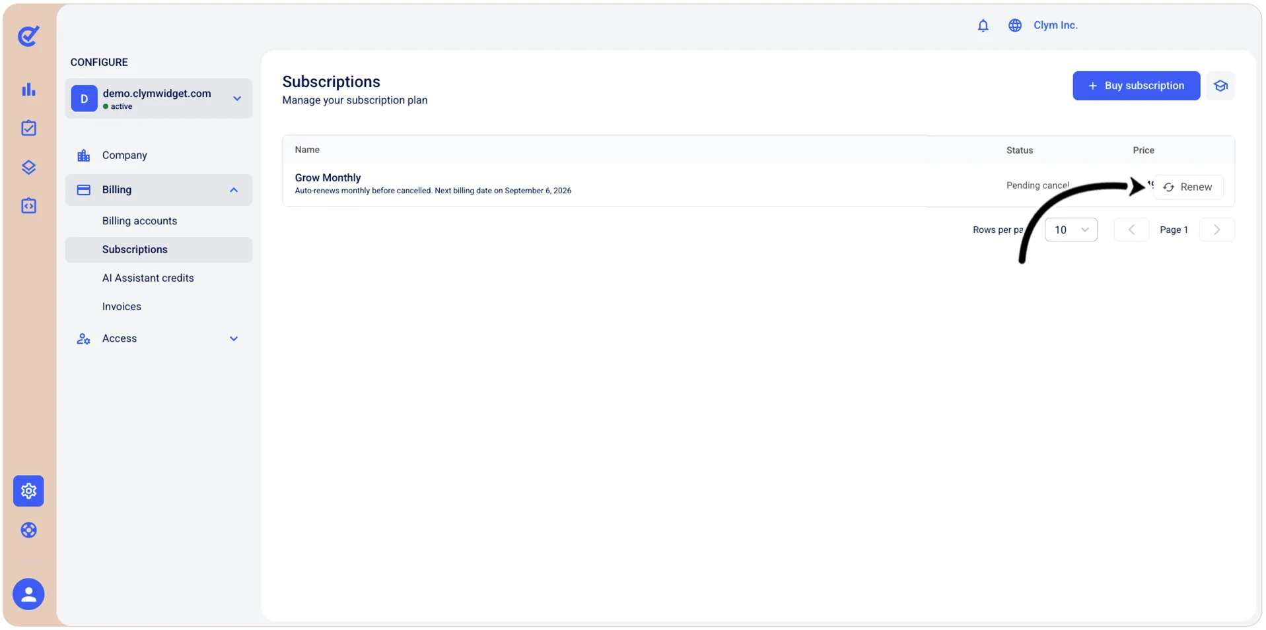Image resolution: width=1266 pixels, height=630 pixels.
Task: Open Billing accounts in the sidebar
Action: coord(139,221)
